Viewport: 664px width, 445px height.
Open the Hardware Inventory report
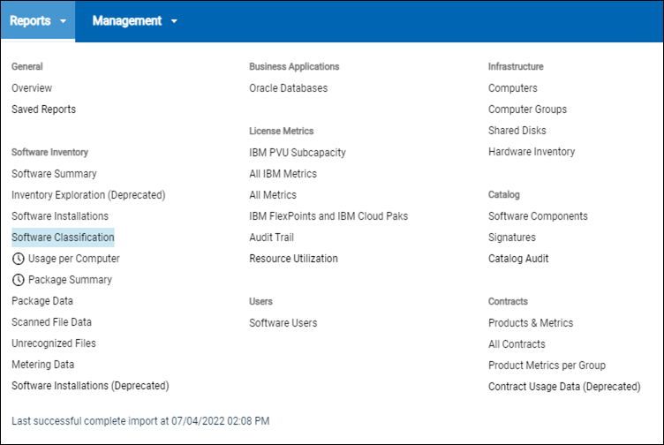pyautogui.click(x=532, y=152)
